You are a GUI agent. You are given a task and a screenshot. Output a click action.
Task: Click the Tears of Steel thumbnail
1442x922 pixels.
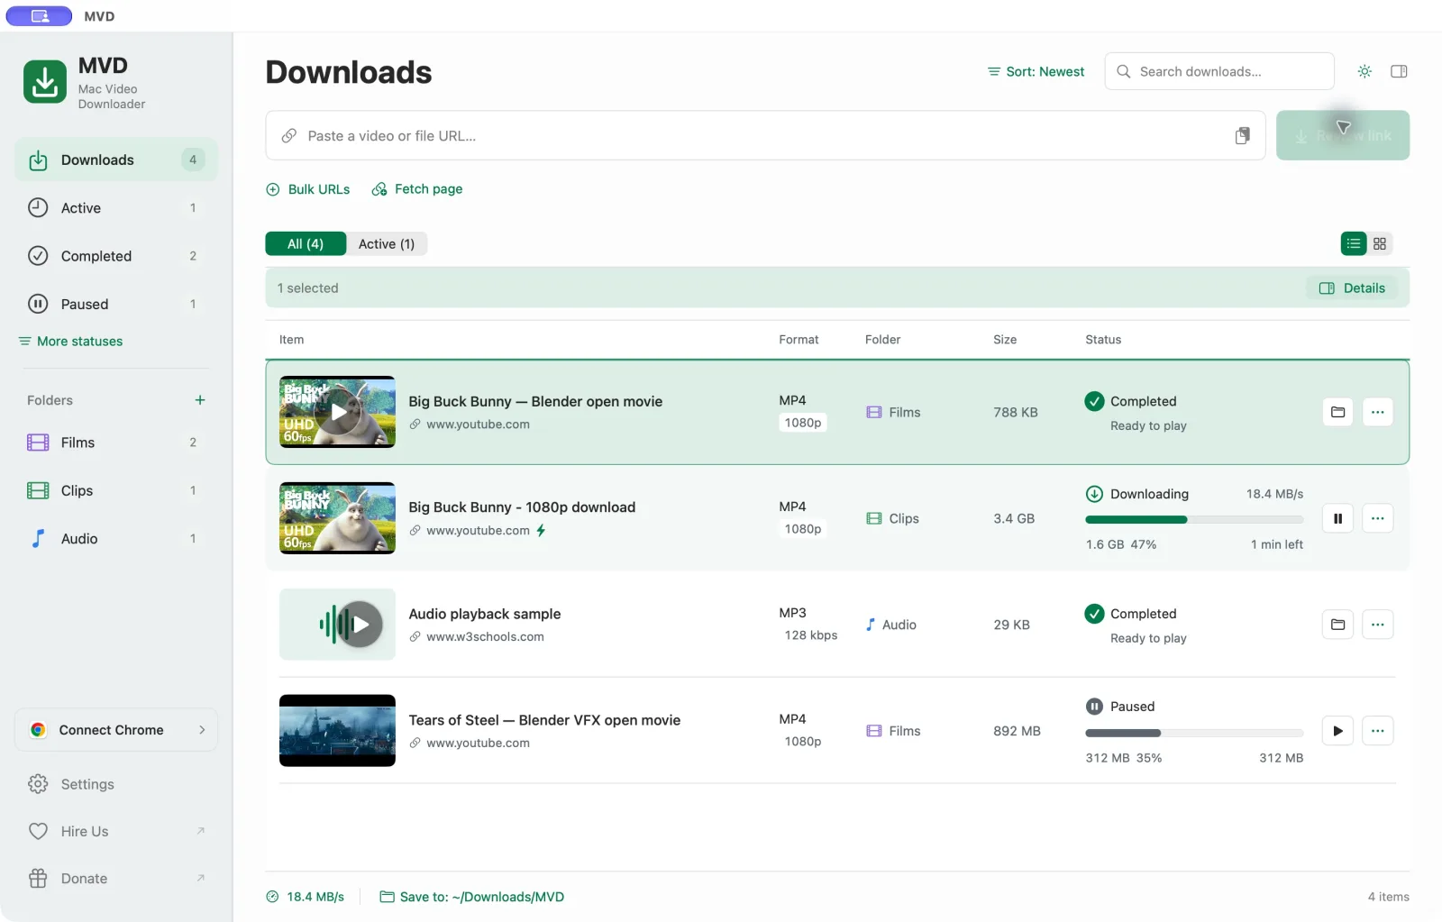point(337,731)
